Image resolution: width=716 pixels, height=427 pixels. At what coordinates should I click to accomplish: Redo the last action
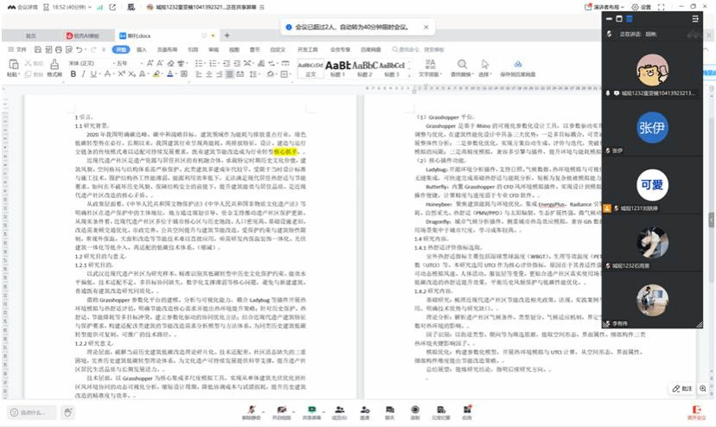(93, 49)
